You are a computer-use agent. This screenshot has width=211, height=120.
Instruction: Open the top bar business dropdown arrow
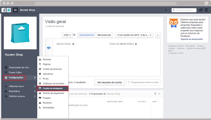(x=166, y=10)
